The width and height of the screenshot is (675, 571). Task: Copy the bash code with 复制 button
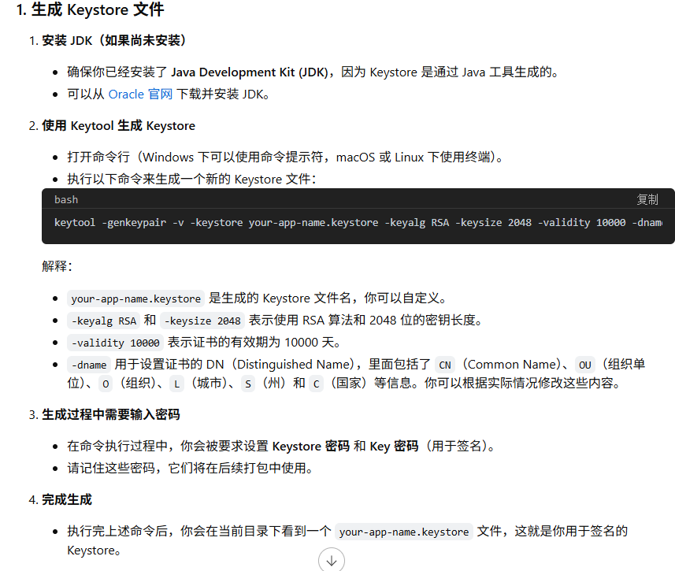pyautogui.click(x=647, y=199)
